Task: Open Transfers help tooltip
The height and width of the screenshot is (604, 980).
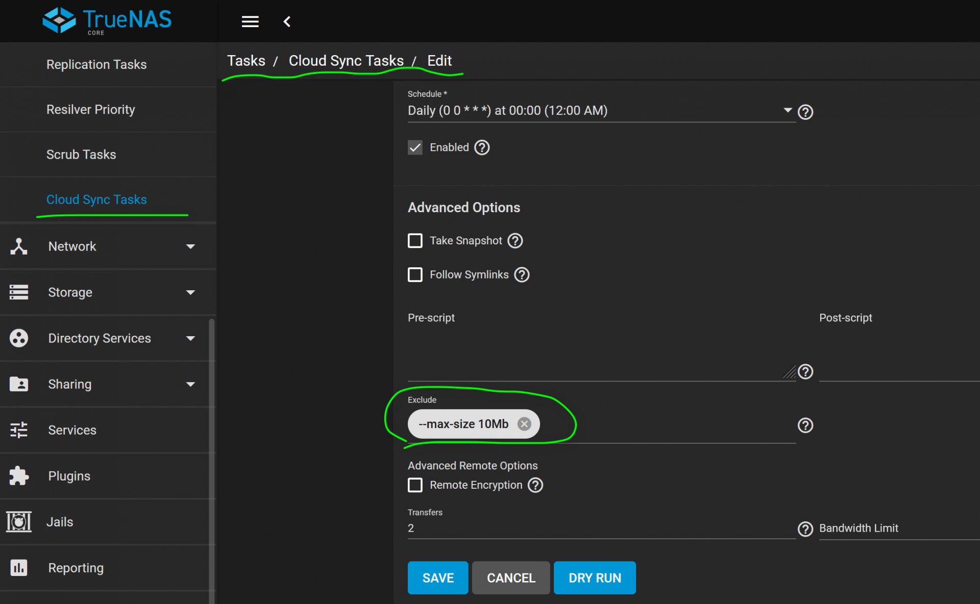Action: click(x=805, y=529)
